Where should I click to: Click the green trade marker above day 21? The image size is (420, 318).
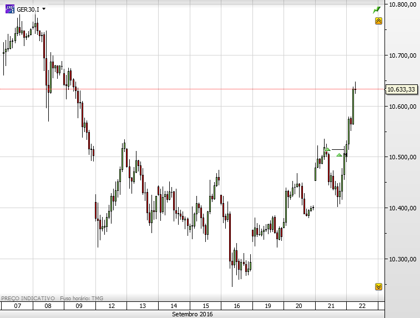click(x=327, y=149)
